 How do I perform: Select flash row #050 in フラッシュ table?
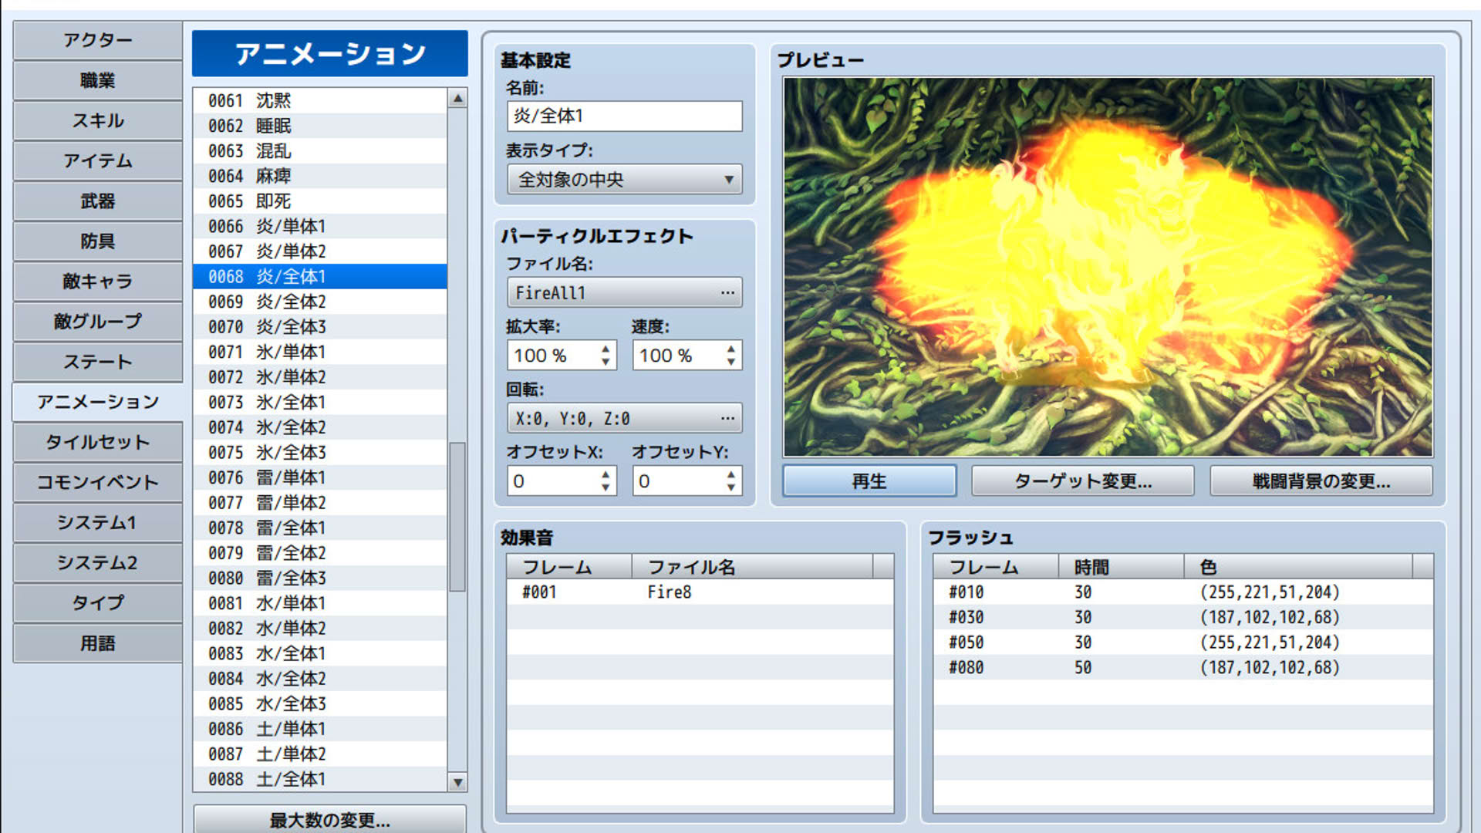tap(1182, 642)
